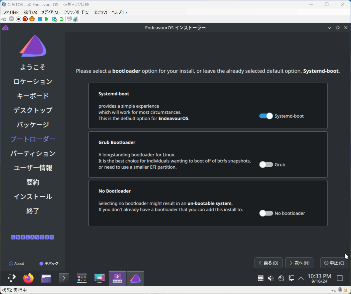Select the ユーザー情報 step in the sidebar

tap(33, 168)
